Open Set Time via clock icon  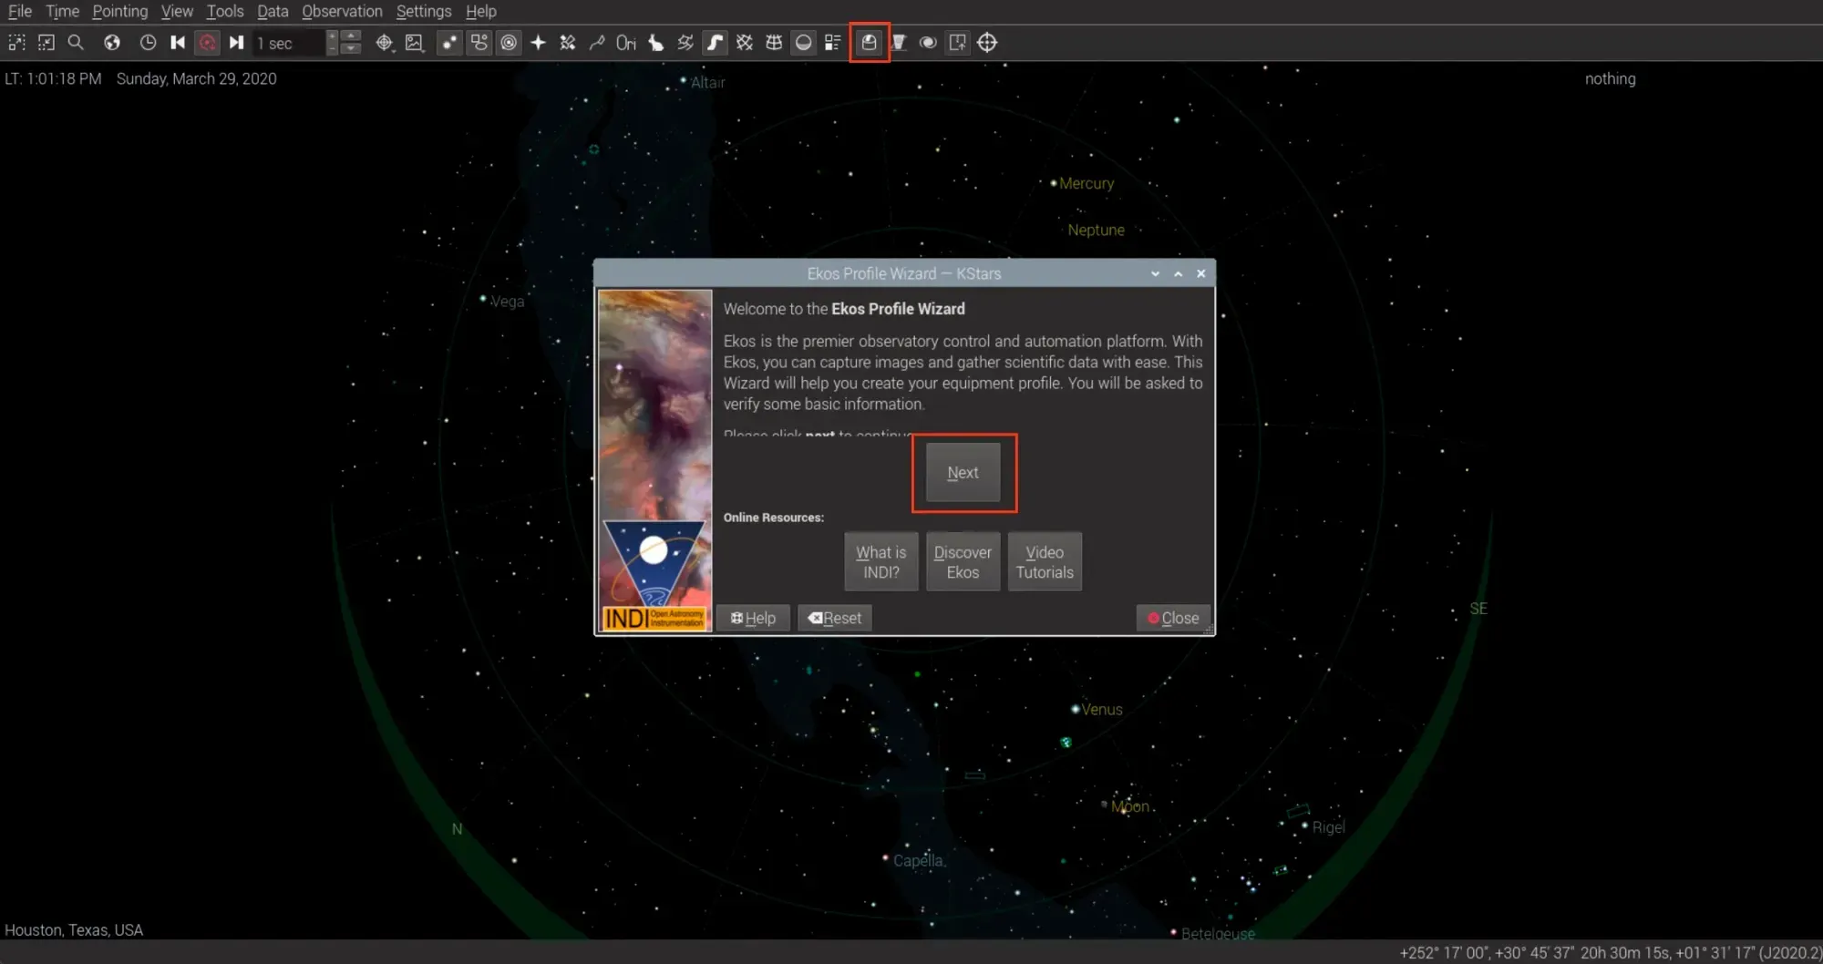[148, 43]
